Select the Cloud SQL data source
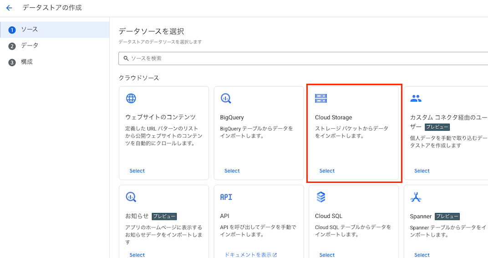 tap(327, 255)
